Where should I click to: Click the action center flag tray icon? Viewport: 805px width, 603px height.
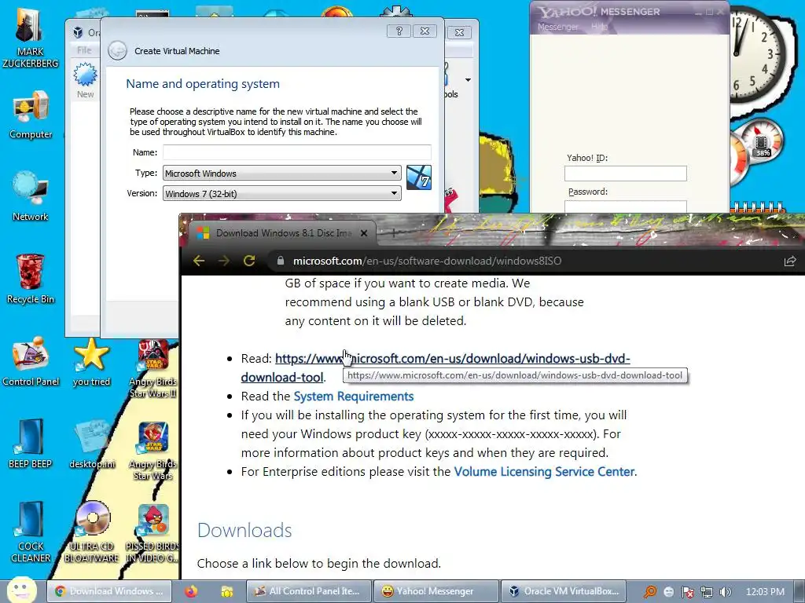point(687,592)
